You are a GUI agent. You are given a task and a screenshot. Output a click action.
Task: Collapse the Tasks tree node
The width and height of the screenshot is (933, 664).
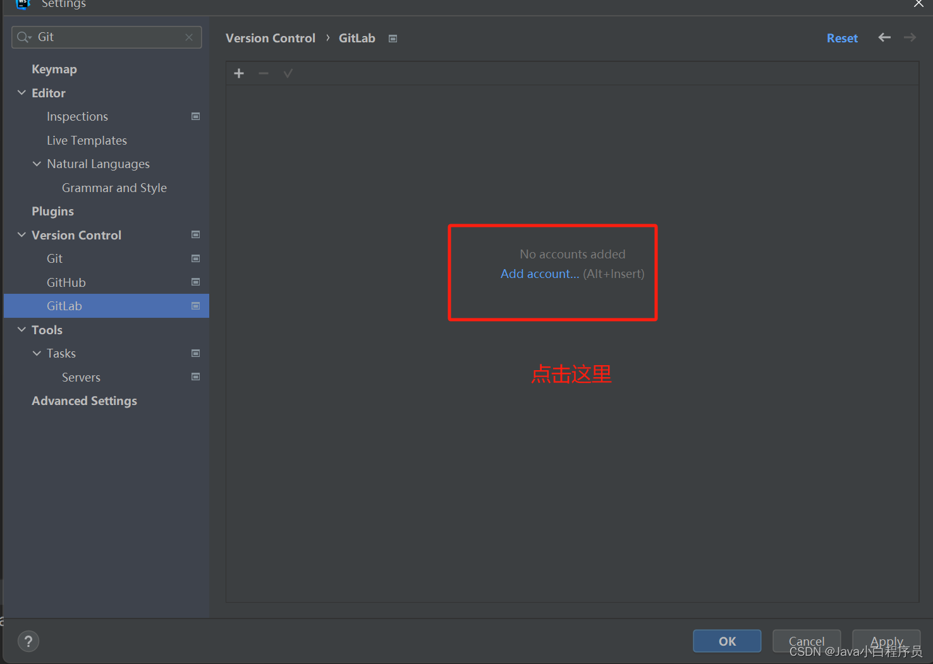[x=37, y=353]
